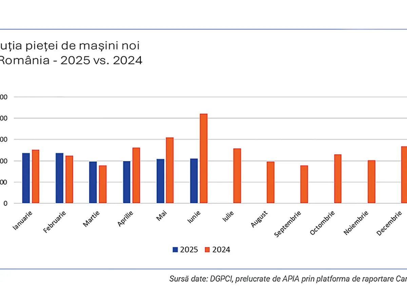Select the orange Decembrie 2024 bar
407x305 pixels.
404,175
